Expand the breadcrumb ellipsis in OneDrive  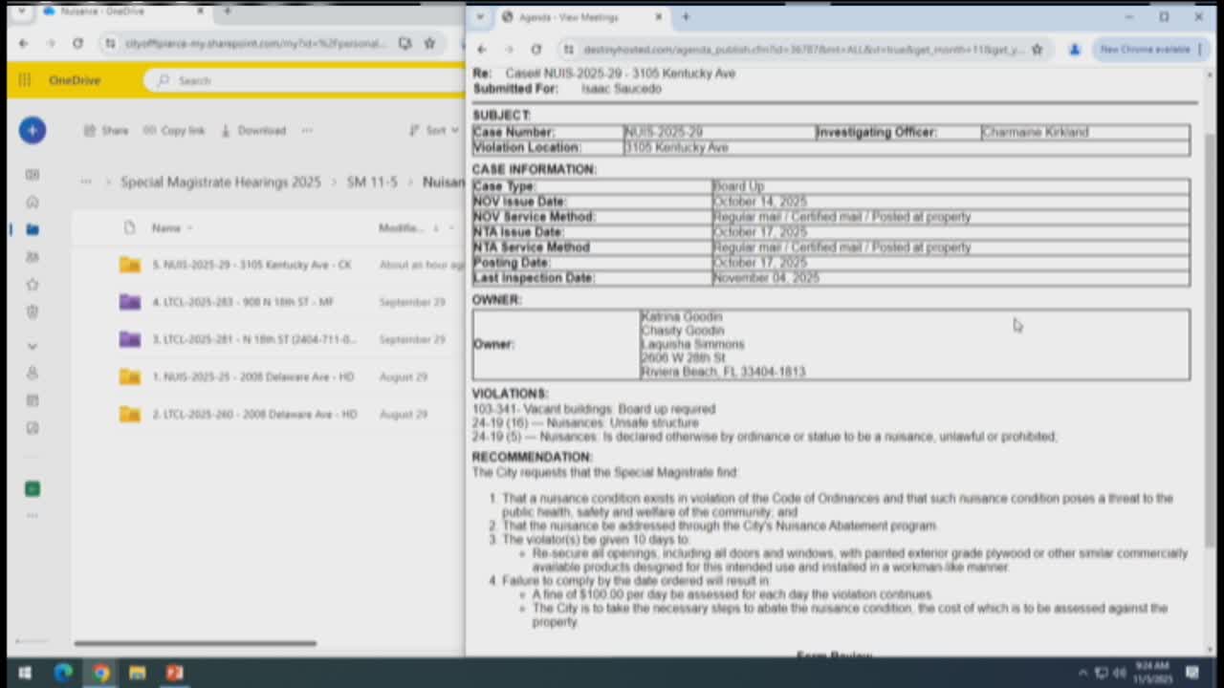[x=86, y=182]
